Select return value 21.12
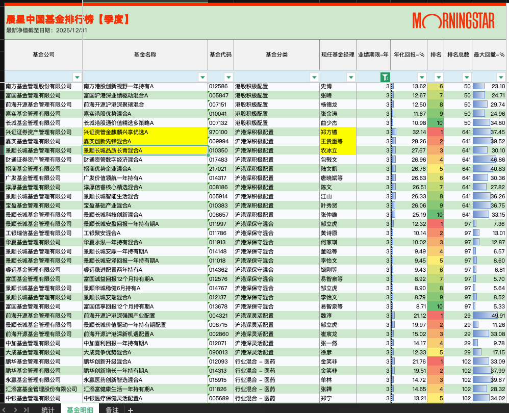 (409, 316)
